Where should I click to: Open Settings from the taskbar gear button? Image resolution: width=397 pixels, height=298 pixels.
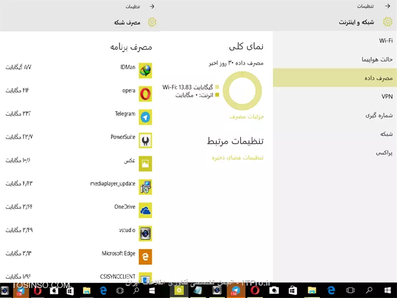tap(179, 290)
